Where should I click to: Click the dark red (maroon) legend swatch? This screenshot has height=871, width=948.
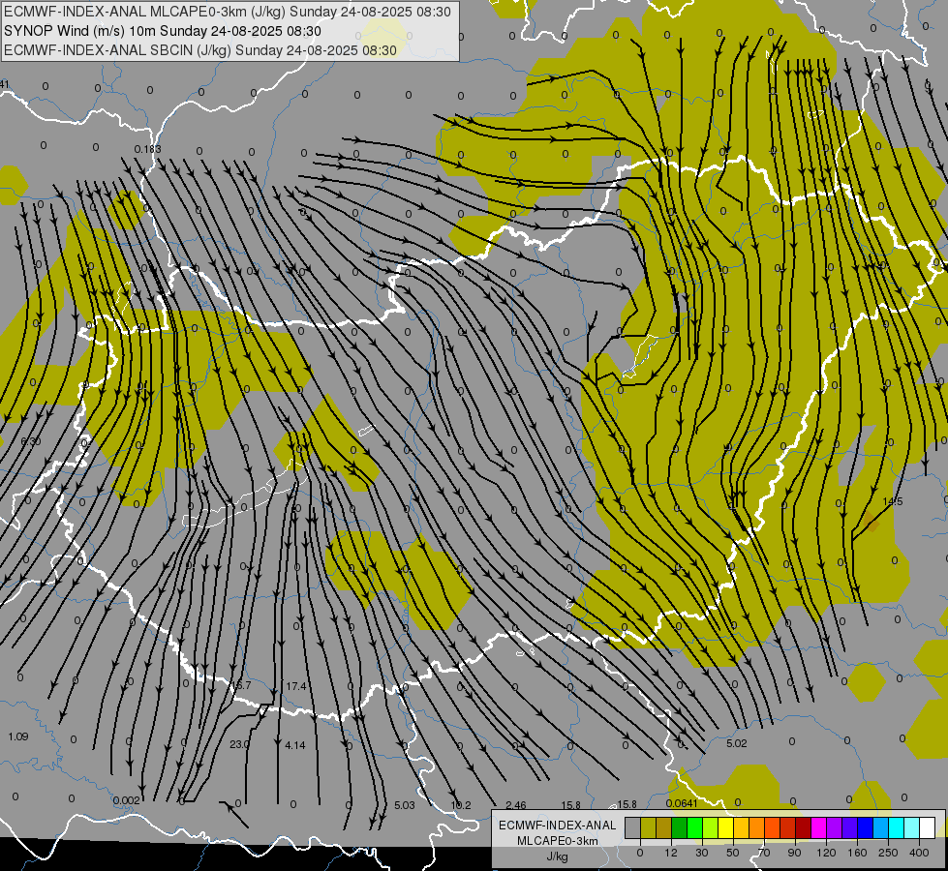click(804, 827)
